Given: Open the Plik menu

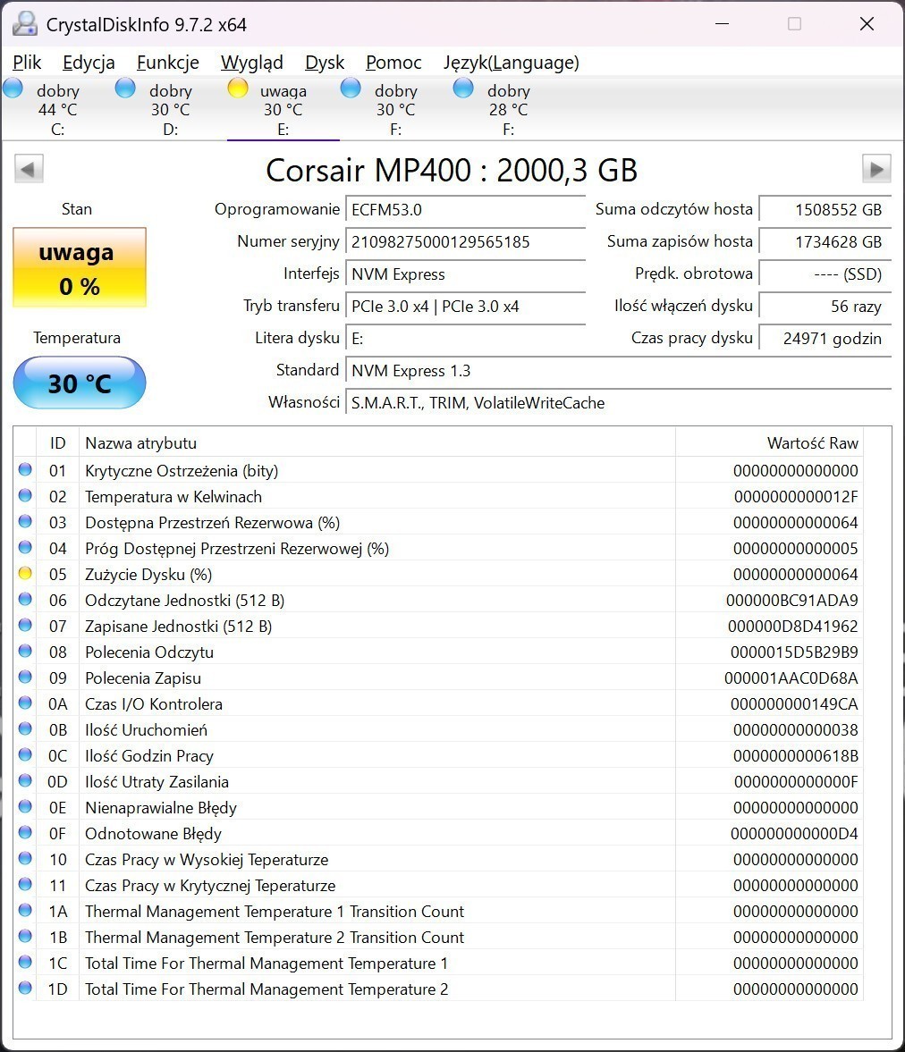Looking at the screenshot, I should (27, 63).
